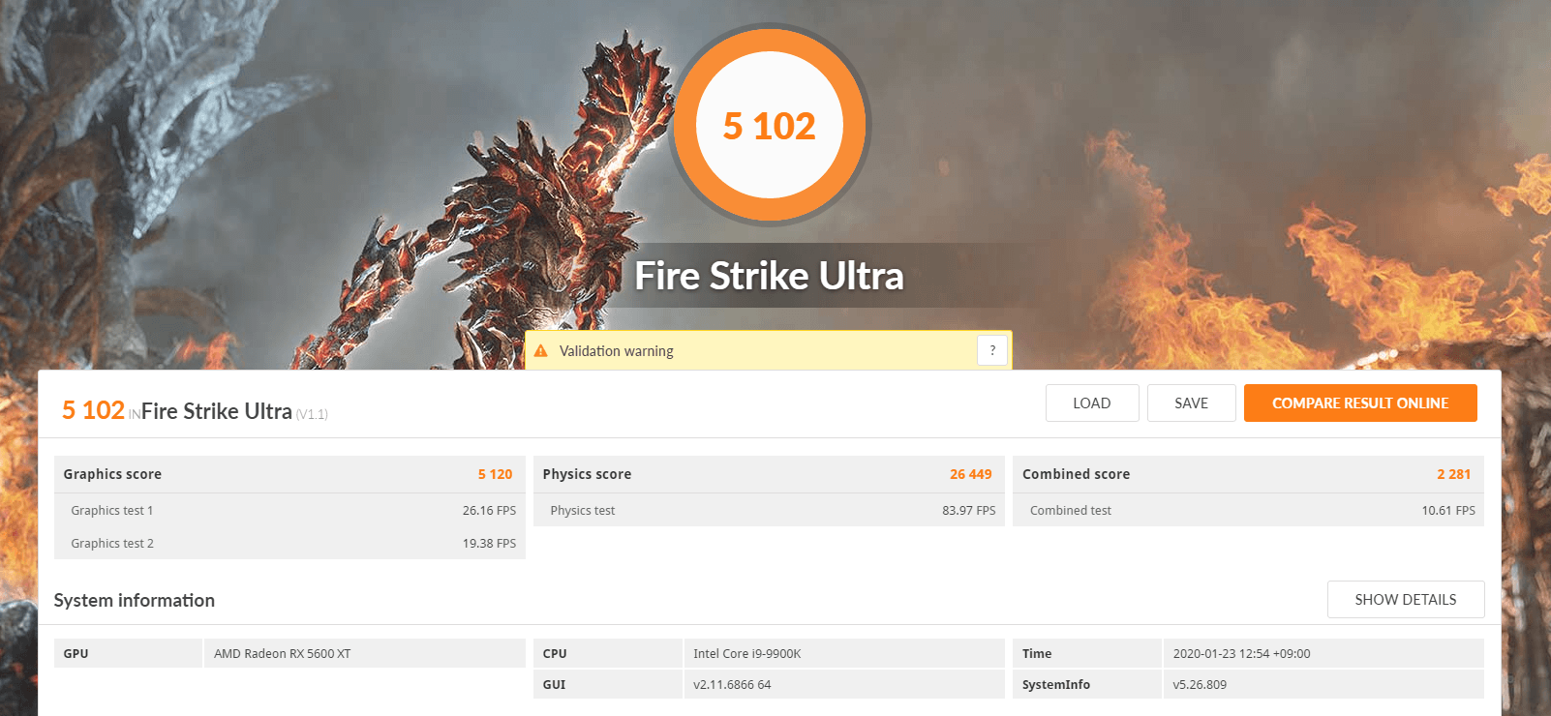Screen dimensions: 1551x716
Task: Click the LOAD button
Action: click(1092, 403)
